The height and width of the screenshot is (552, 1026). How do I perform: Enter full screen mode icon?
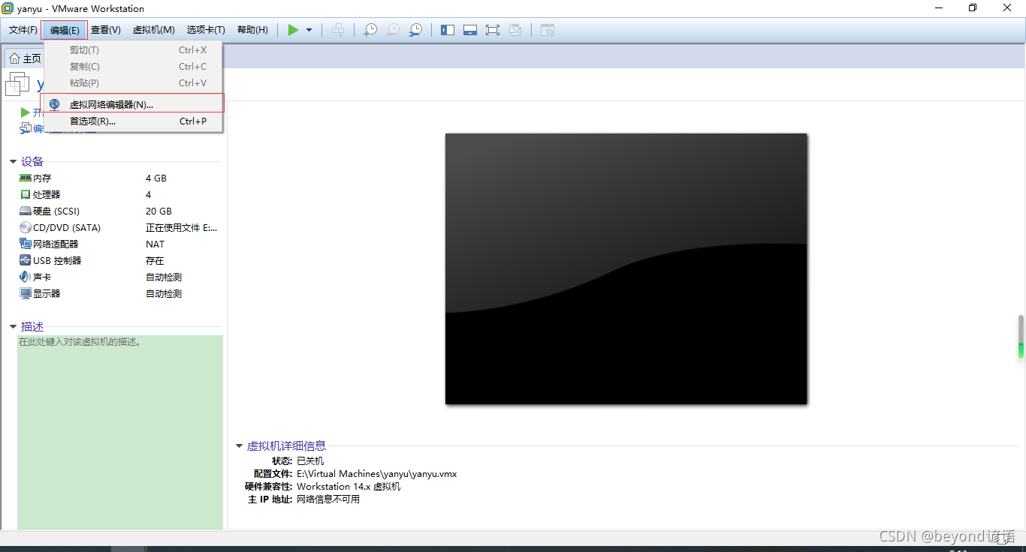point(493,30)
